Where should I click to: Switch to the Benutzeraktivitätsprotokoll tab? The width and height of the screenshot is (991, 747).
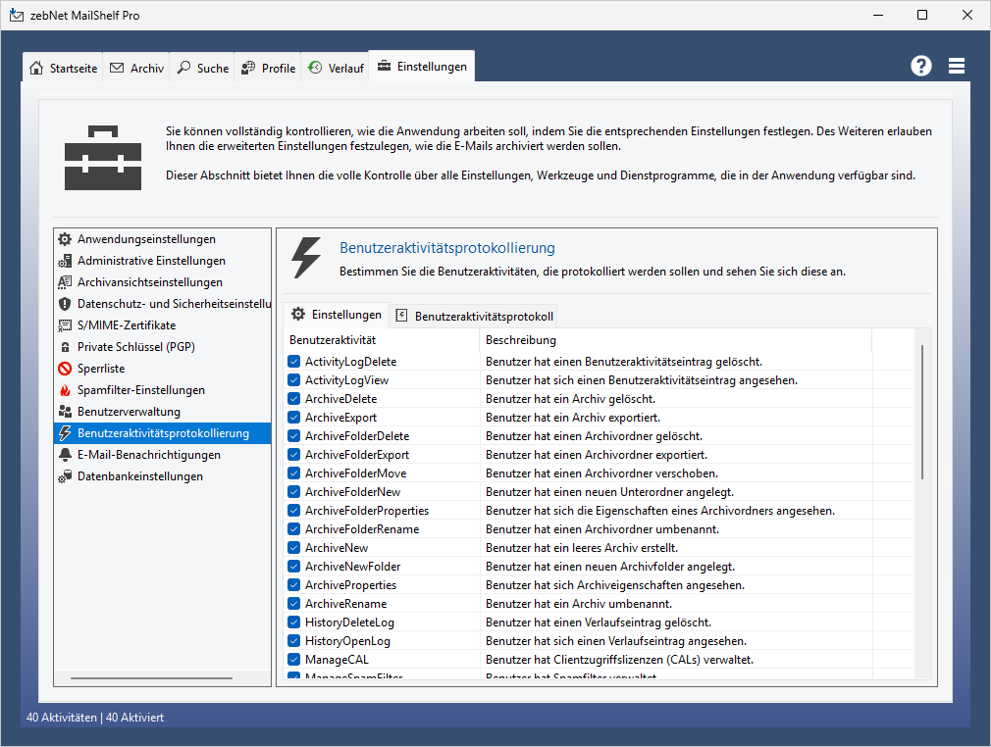[475, 316]
